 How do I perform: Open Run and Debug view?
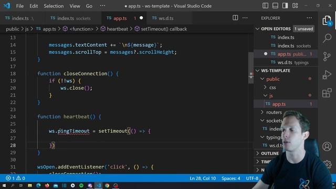pos(327,75)
